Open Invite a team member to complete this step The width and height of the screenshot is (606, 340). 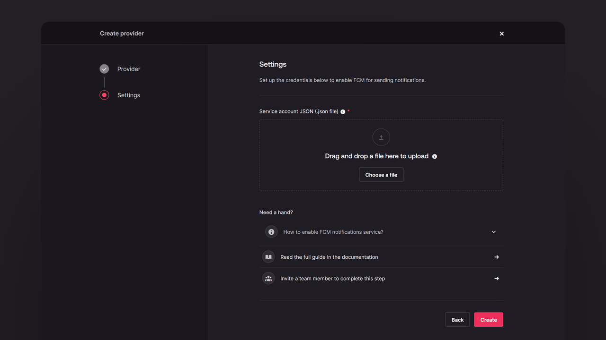pos(381,279)
